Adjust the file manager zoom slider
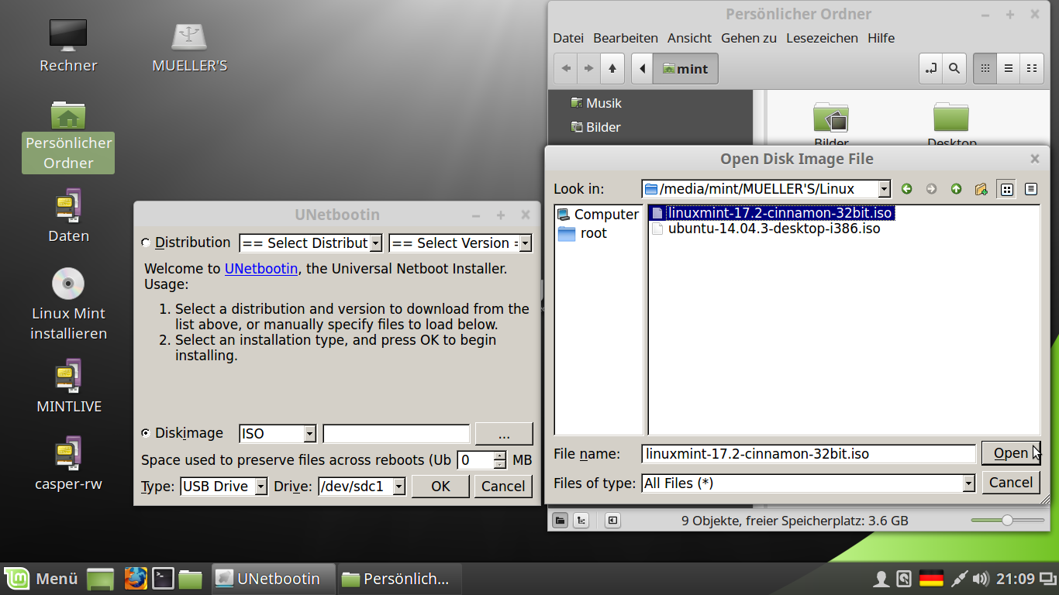The width and height of the screenshot is (1059, 595). click(x=1007, y=521)
